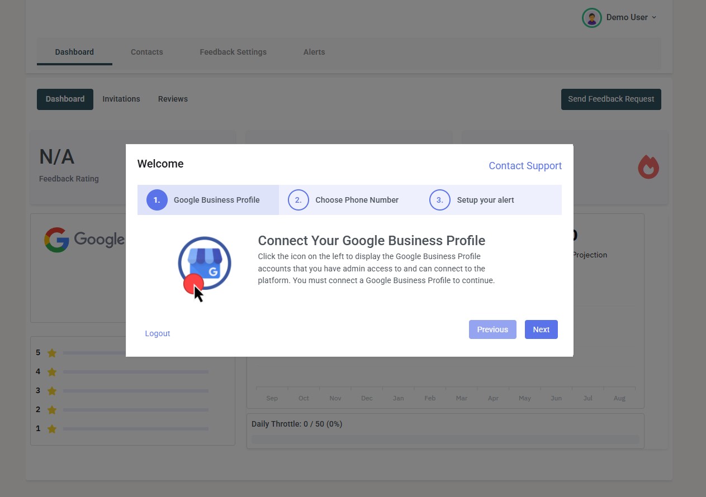Image resolution: width=706 pixels, height=497 pixels.
Task: Select step 3 Setup your alert
Action: tap(491, 200)
